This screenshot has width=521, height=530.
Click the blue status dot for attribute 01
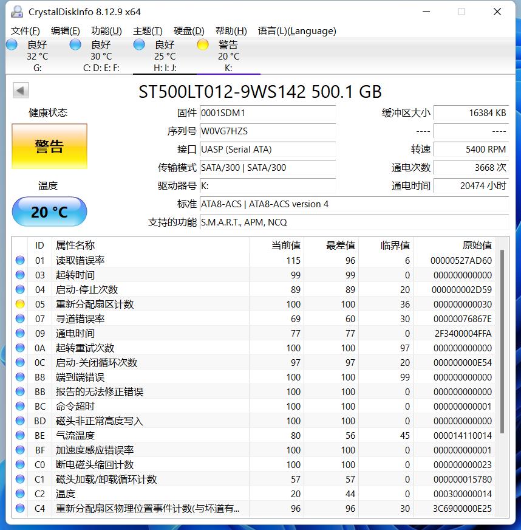tap(20, 260)
